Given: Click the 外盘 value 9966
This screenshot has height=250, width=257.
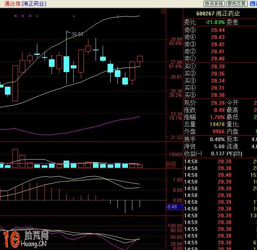Looking at the screenshot, I should click(x=219, y=131).
